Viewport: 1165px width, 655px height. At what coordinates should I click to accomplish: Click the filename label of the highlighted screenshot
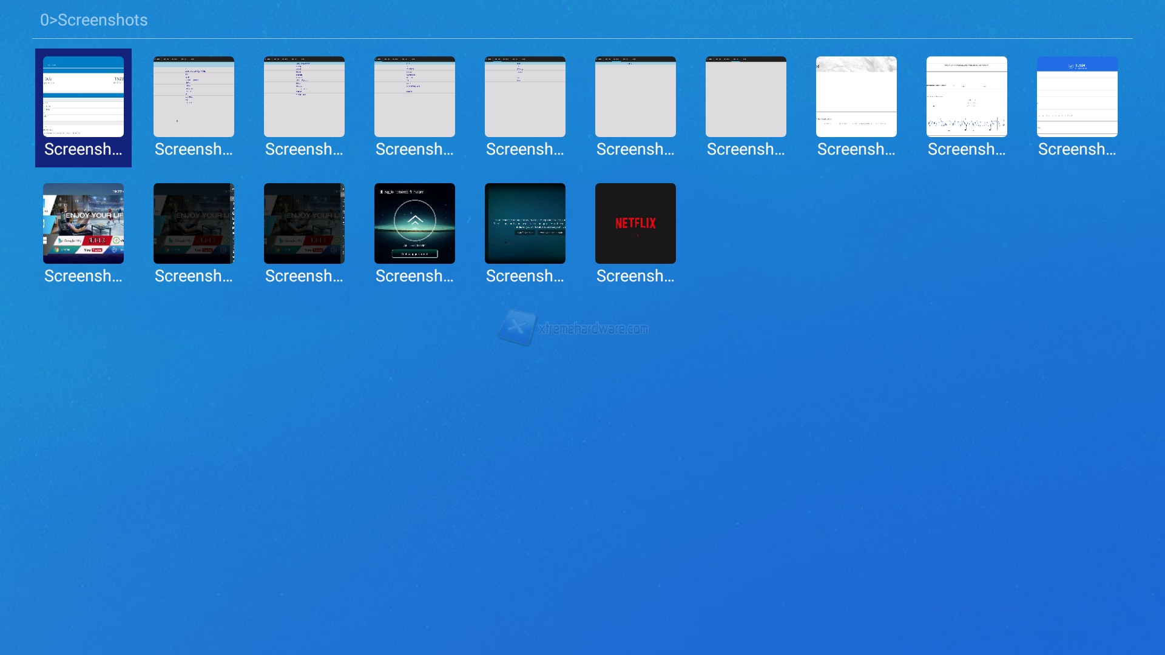pyautogui.click(x=83, y=149)
